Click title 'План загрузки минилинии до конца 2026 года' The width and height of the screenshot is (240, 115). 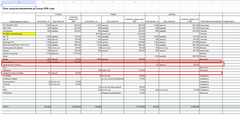click(28, 9)
